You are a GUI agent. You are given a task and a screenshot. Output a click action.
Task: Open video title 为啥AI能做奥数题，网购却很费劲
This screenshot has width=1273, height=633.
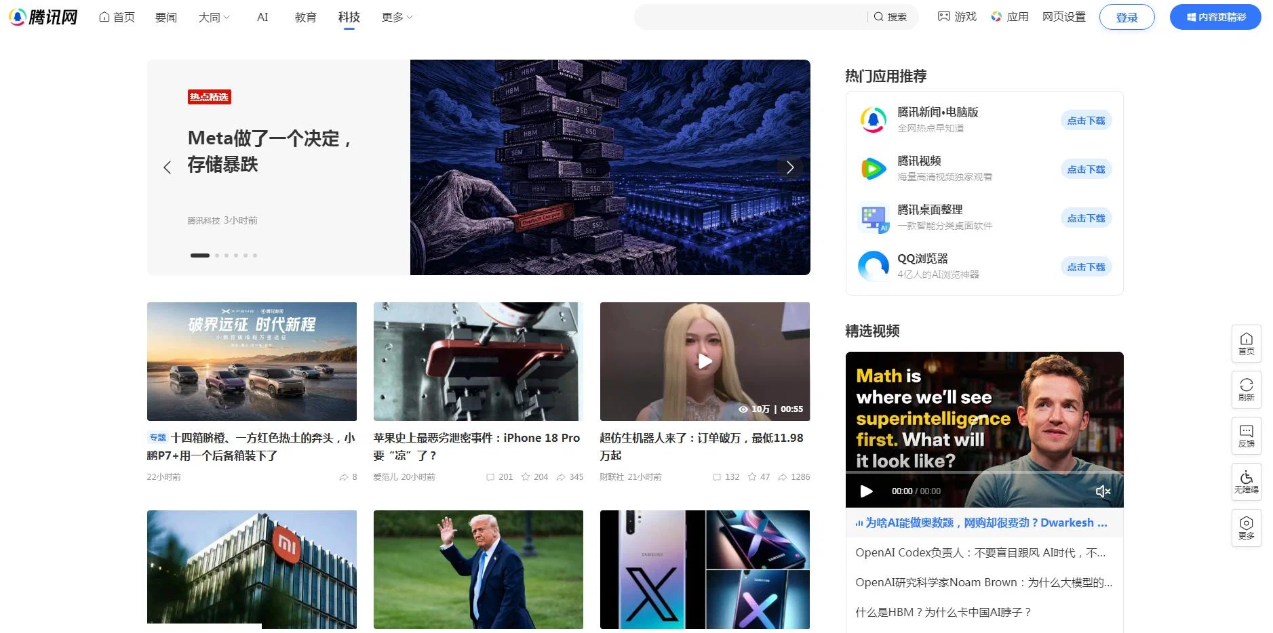tap(986, 523)
